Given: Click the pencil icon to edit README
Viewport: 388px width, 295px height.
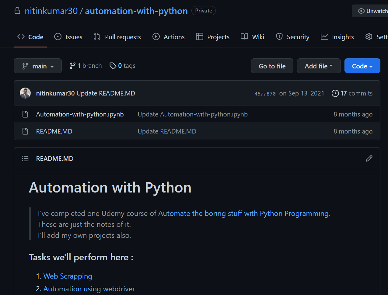Looking at the screenshot, I should tap(369, 158).
